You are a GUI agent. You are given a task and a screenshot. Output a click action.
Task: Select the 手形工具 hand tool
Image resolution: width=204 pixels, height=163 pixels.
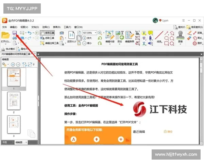pos(47,33)
